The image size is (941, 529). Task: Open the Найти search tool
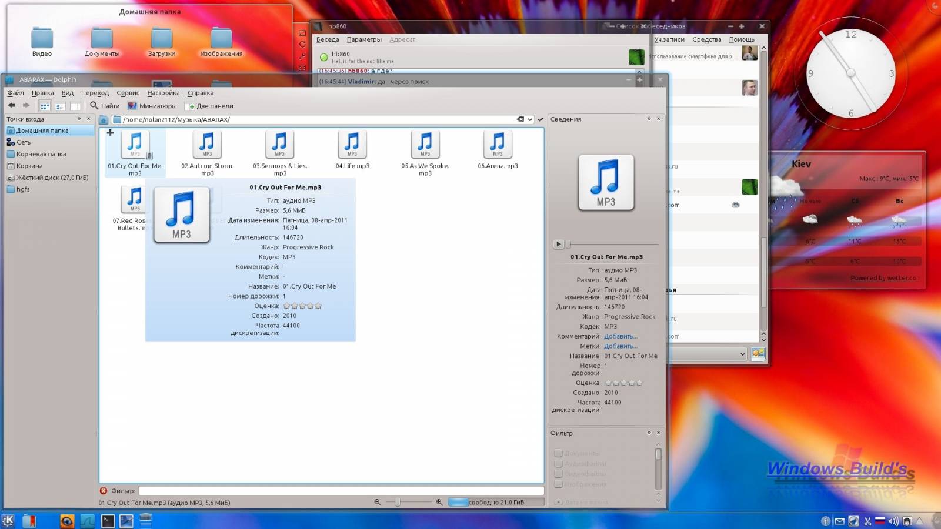[105, 106]
